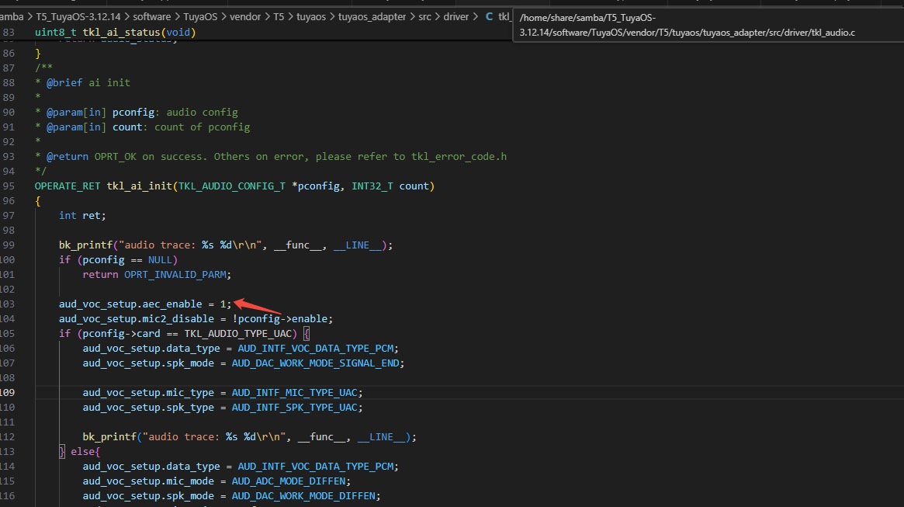The image size is (904, 507).
Task: Place cursor on tkl_ai_init function name
Action: point(141,186)
